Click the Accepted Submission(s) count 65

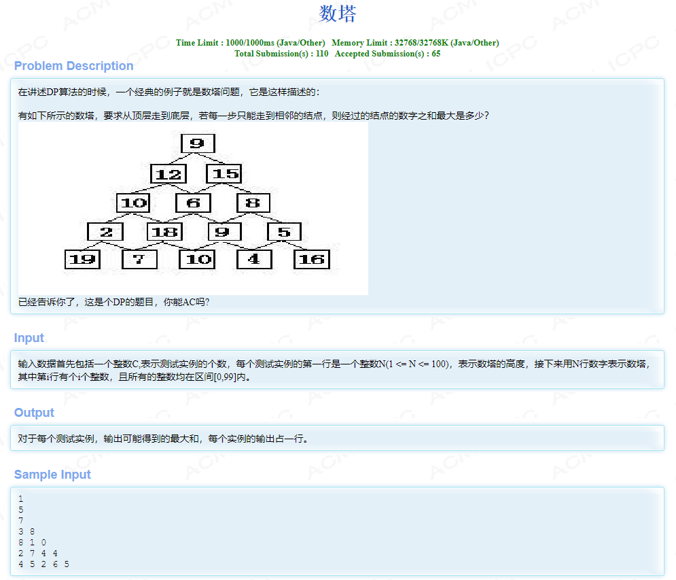(x=387, y=54)
